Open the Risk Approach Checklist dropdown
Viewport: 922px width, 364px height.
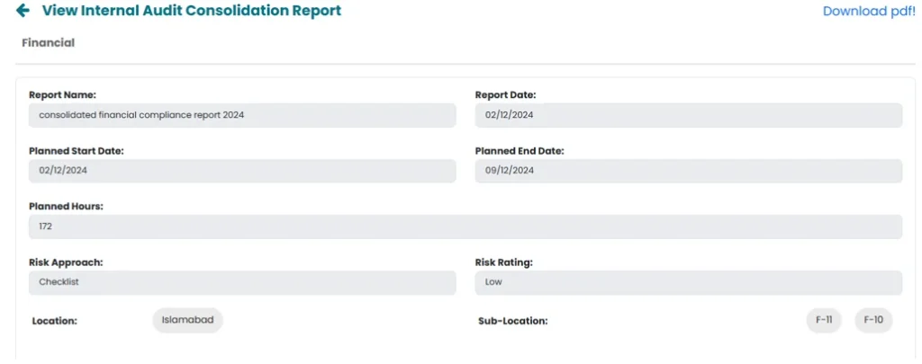coord(242,282)
